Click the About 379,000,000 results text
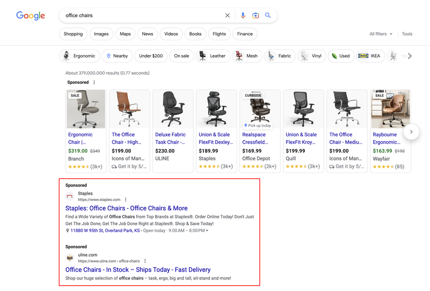This screenshot has height=291, width=430. tap(107, 73)
